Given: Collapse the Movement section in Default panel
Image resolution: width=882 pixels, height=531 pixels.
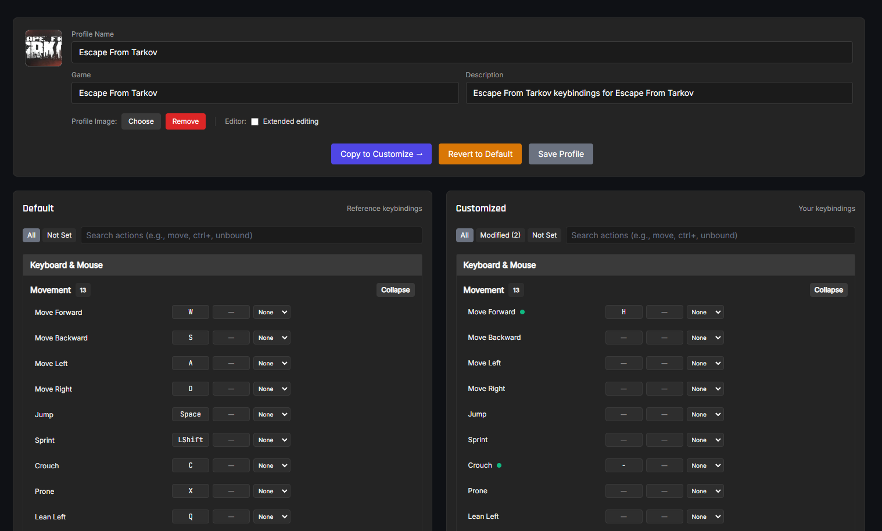Looking at the screenshot, I should tap(396, 290).
